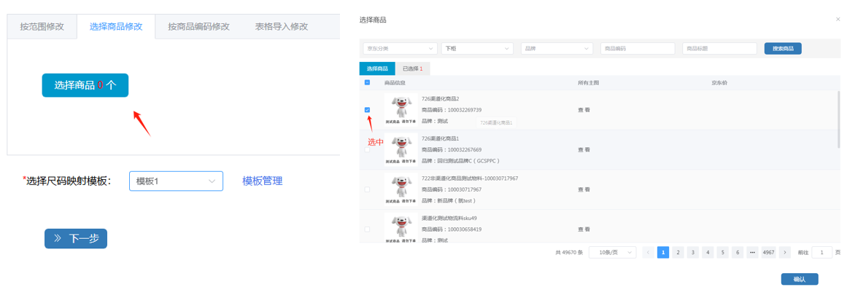
Task: Switch to the 已选择 tab
Action: point(413,68)
